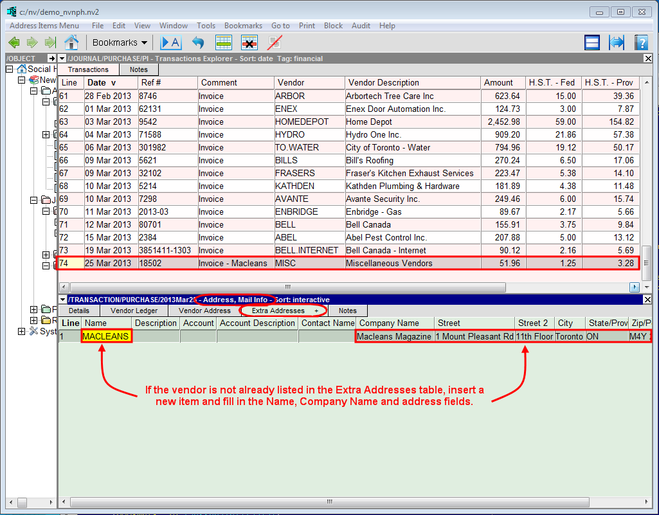This screenshot has width=659, height=515.
Task: Open the Tools menu
Action: pos(206,26)
